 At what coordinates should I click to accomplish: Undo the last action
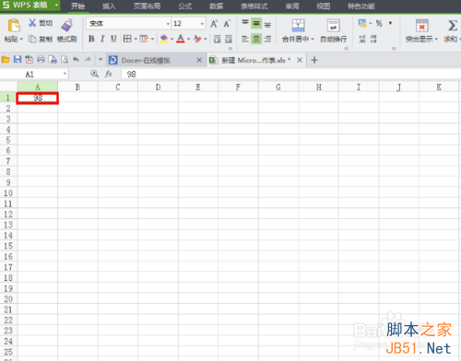coord(76,59)
